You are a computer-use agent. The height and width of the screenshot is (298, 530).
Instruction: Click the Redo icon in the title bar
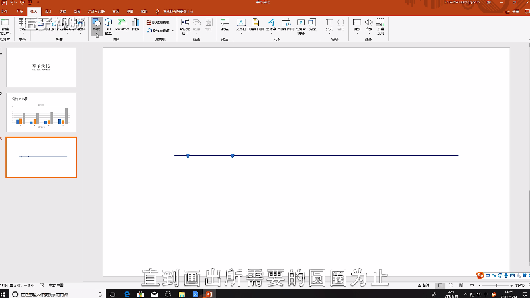[x=21, y=3]
